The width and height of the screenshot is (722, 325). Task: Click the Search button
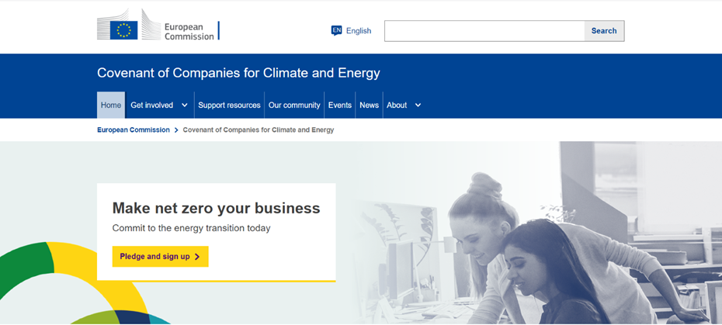[604, 31]
